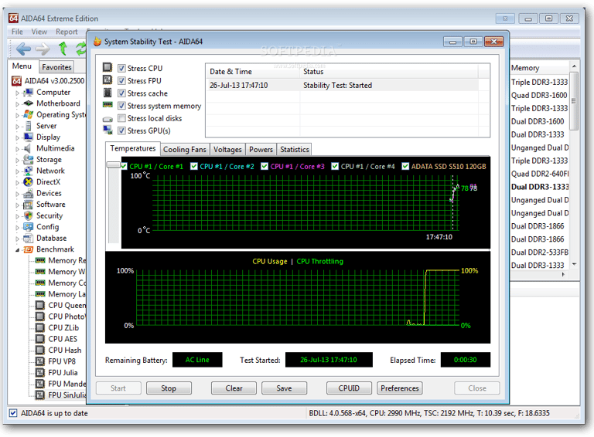Screen dimensions: 594x437
Task: Open the Preferences button
Action: (x=400, y=388)
